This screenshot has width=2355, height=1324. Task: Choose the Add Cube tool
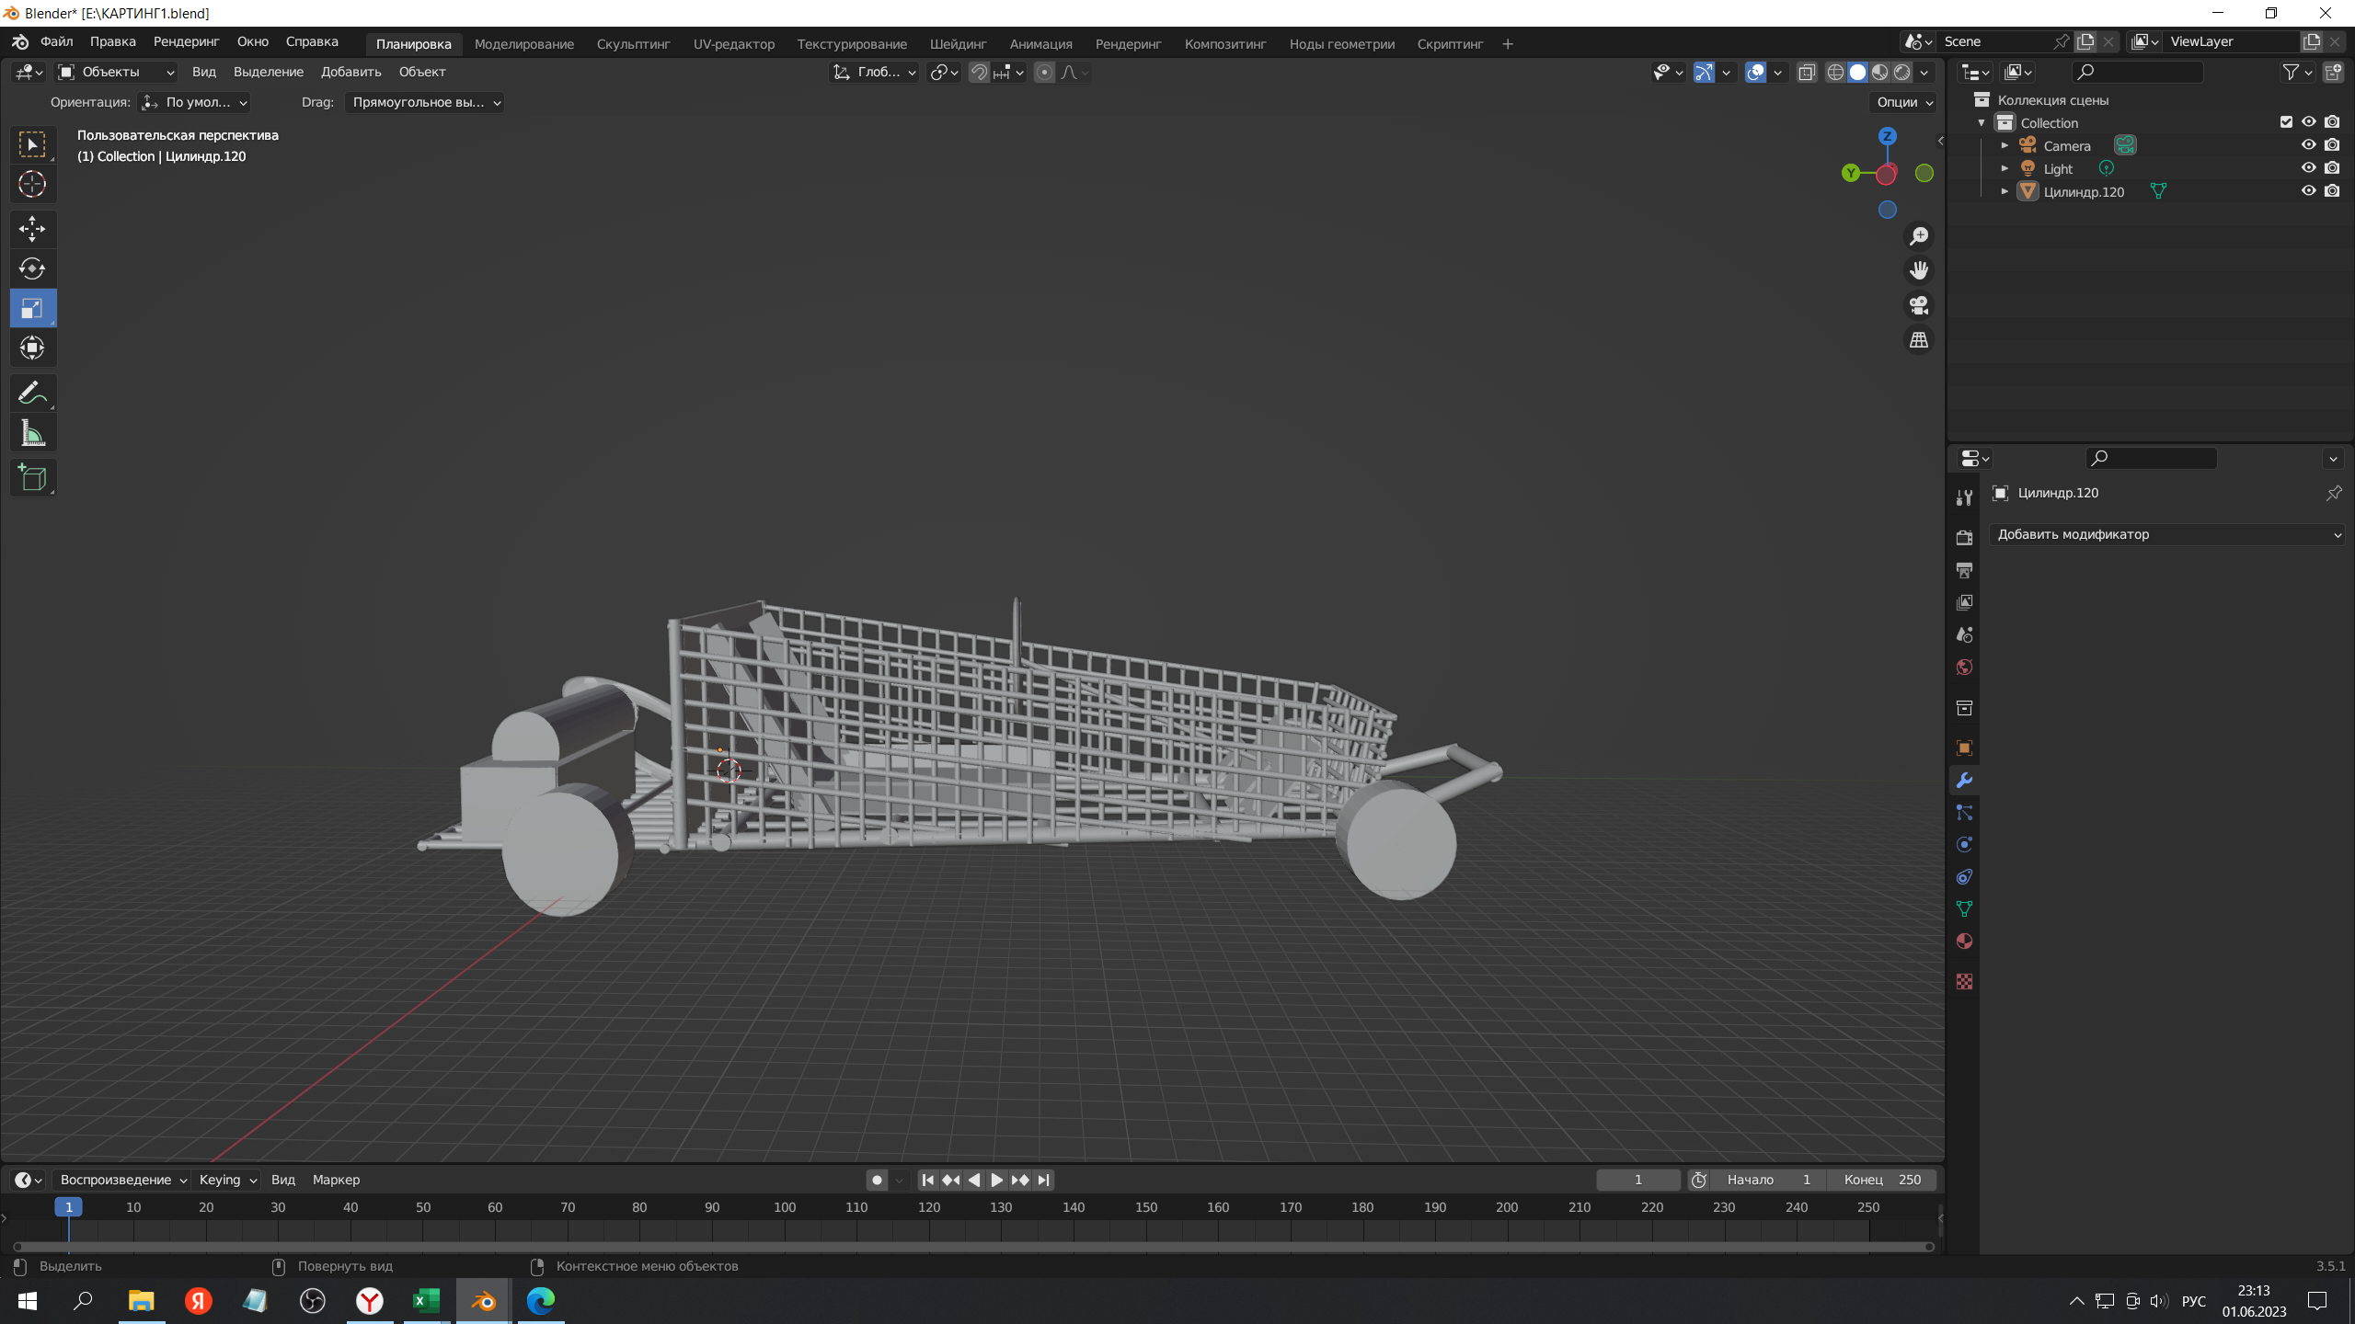32,478
